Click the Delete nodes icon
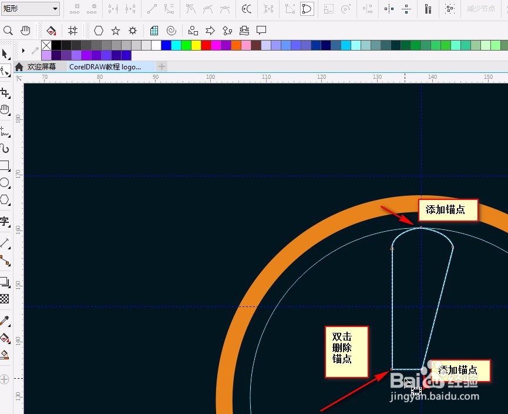 (92, 9)
